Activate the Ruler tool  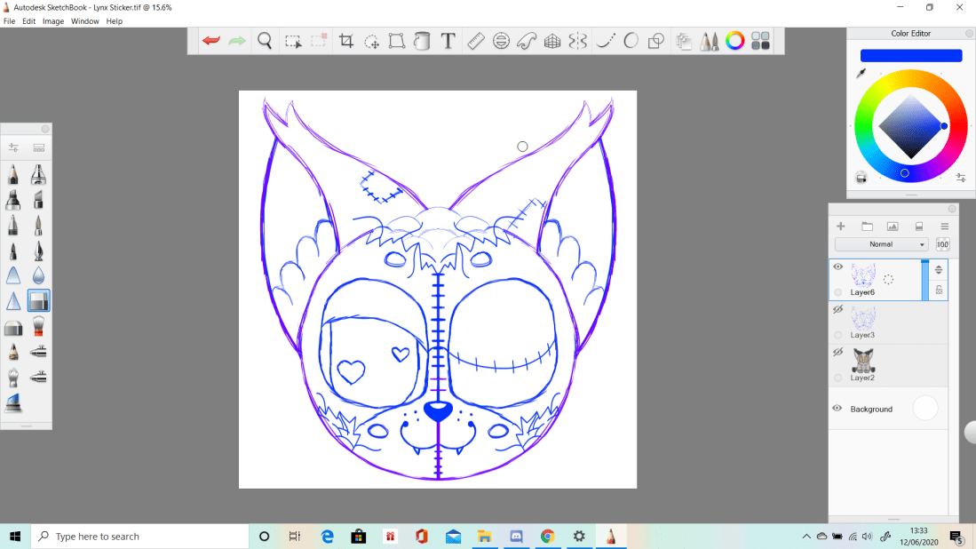tap(475, 41)
